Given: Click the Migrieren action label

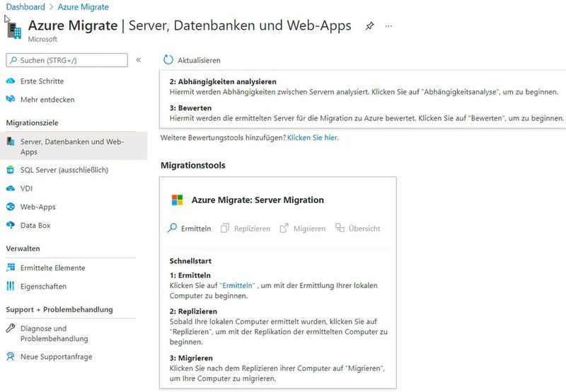Looking at the screenshot, I should (x=309, y=229).
